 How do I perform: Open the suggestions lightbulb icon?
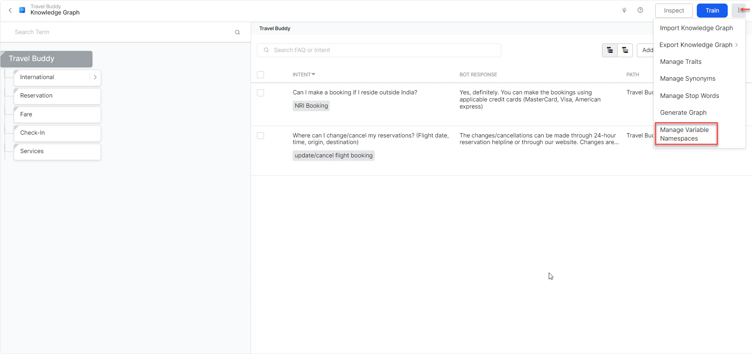pos(624,10)
